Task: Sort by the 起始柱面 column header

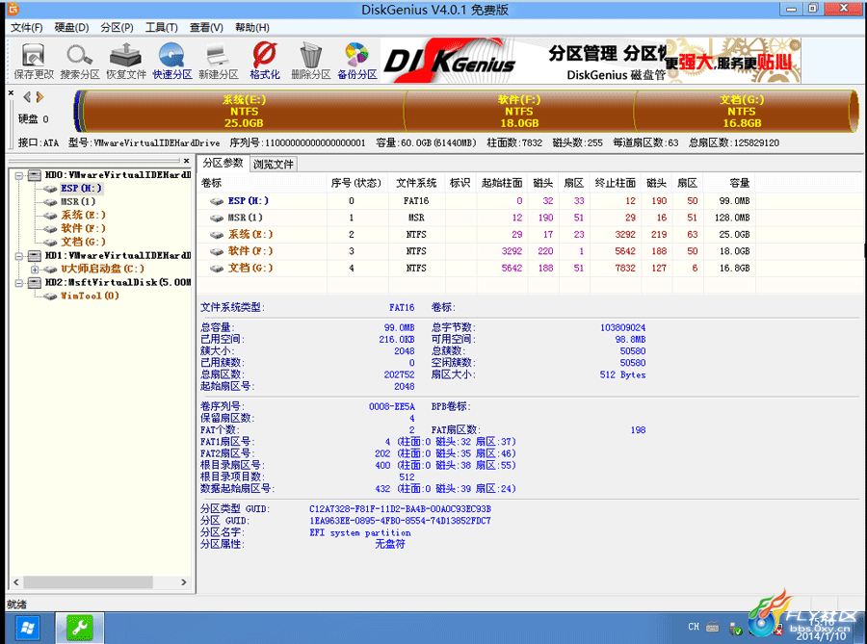Action: point(502,183)
